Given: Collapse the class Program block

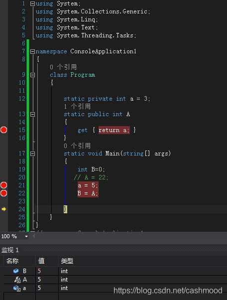Looking at the screenshot, I should 33,75.
